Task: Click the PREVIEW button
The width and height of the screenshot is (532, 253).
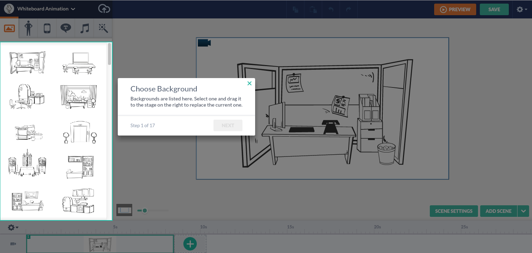Action: [455, 9]
